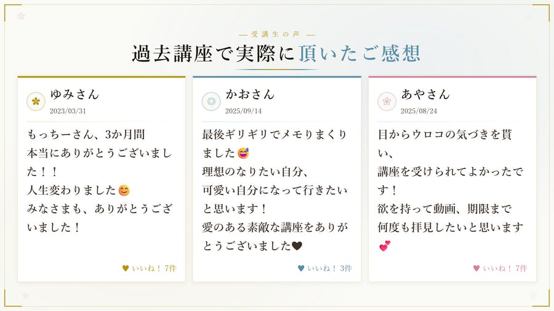Click the 過去講座で実際に頂いたご感想 heading

(276, 53)
